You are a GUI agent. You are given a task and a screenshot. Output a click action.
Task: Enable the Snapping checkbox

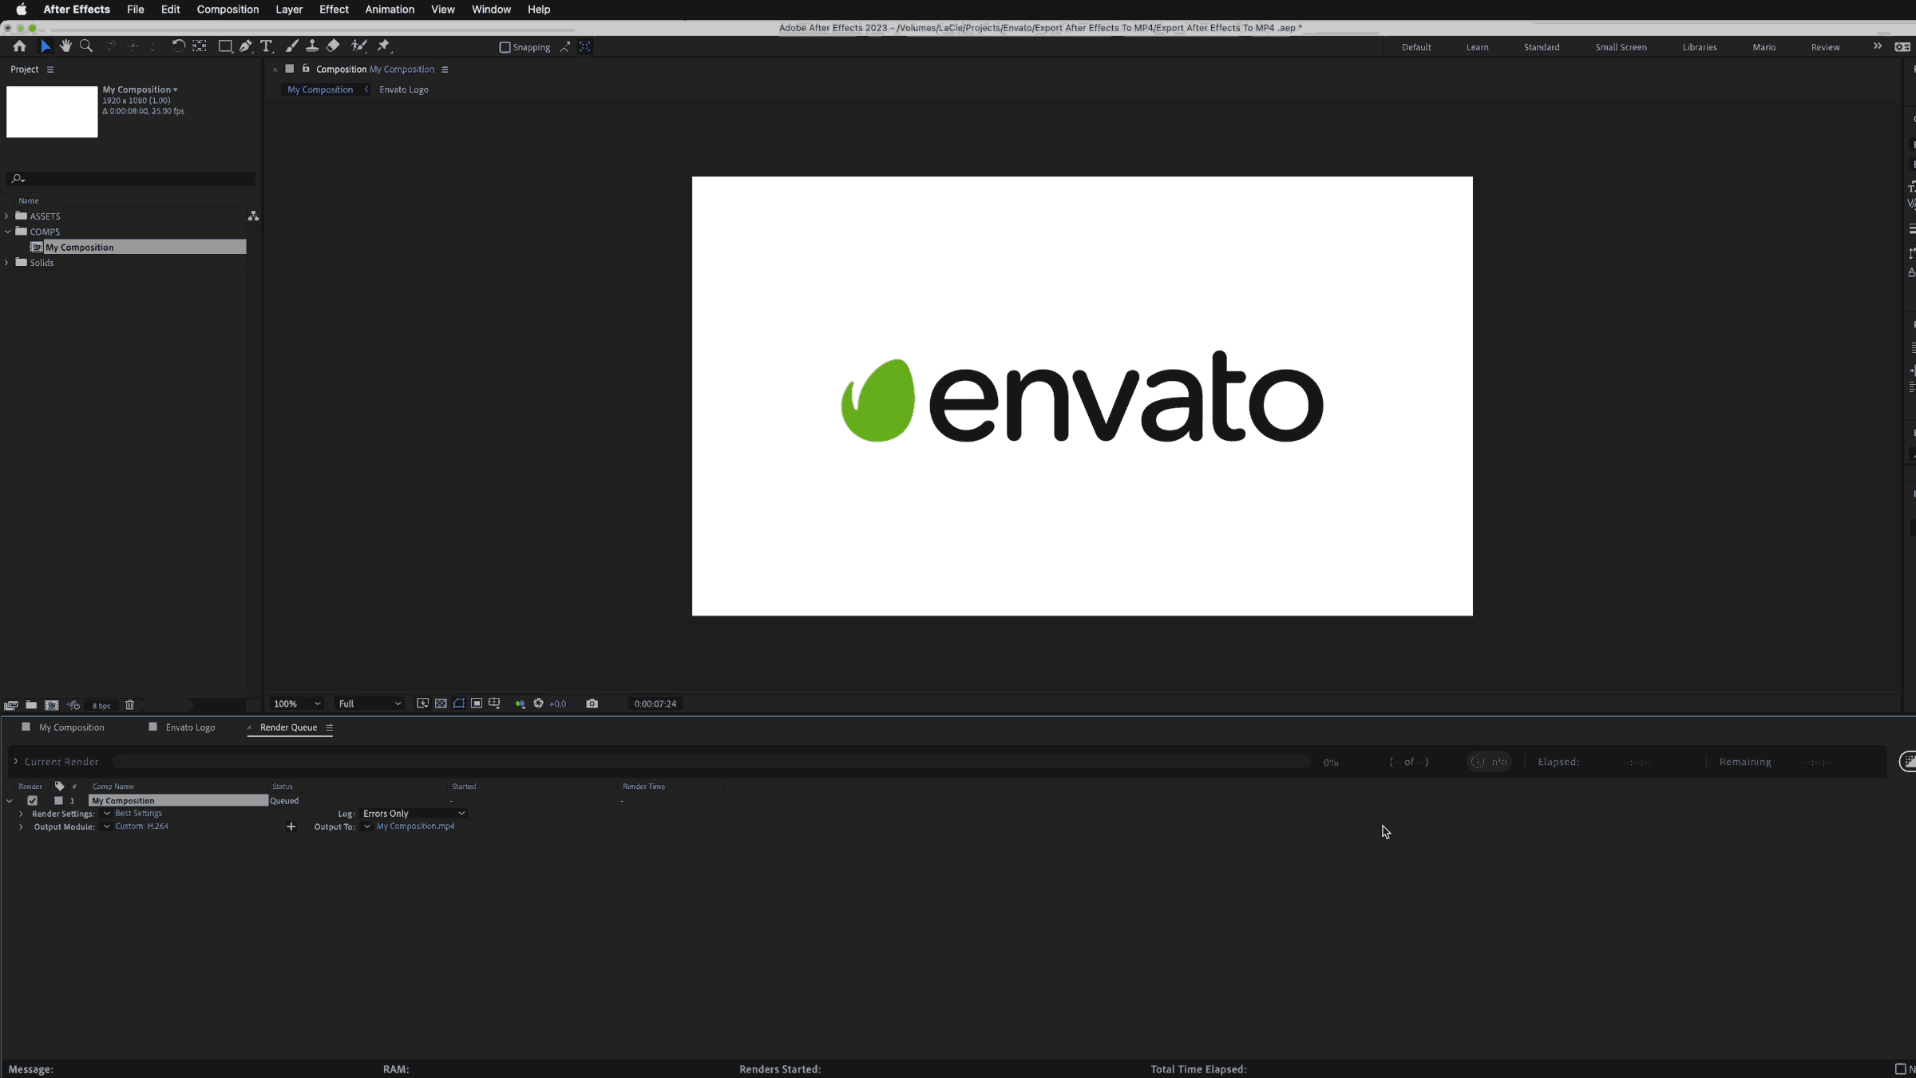pos(505,47)
